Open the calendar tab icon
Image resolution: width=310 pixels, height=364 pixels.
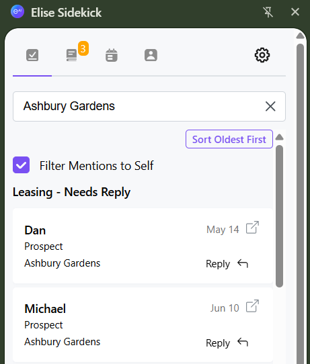pos(112,55)
